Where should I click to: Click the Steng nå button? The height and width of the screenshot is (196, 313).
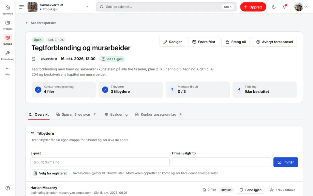pos(235,42)
